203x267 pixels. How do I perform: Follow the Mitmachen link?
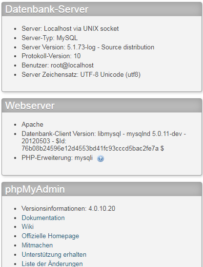pos(37,245)
